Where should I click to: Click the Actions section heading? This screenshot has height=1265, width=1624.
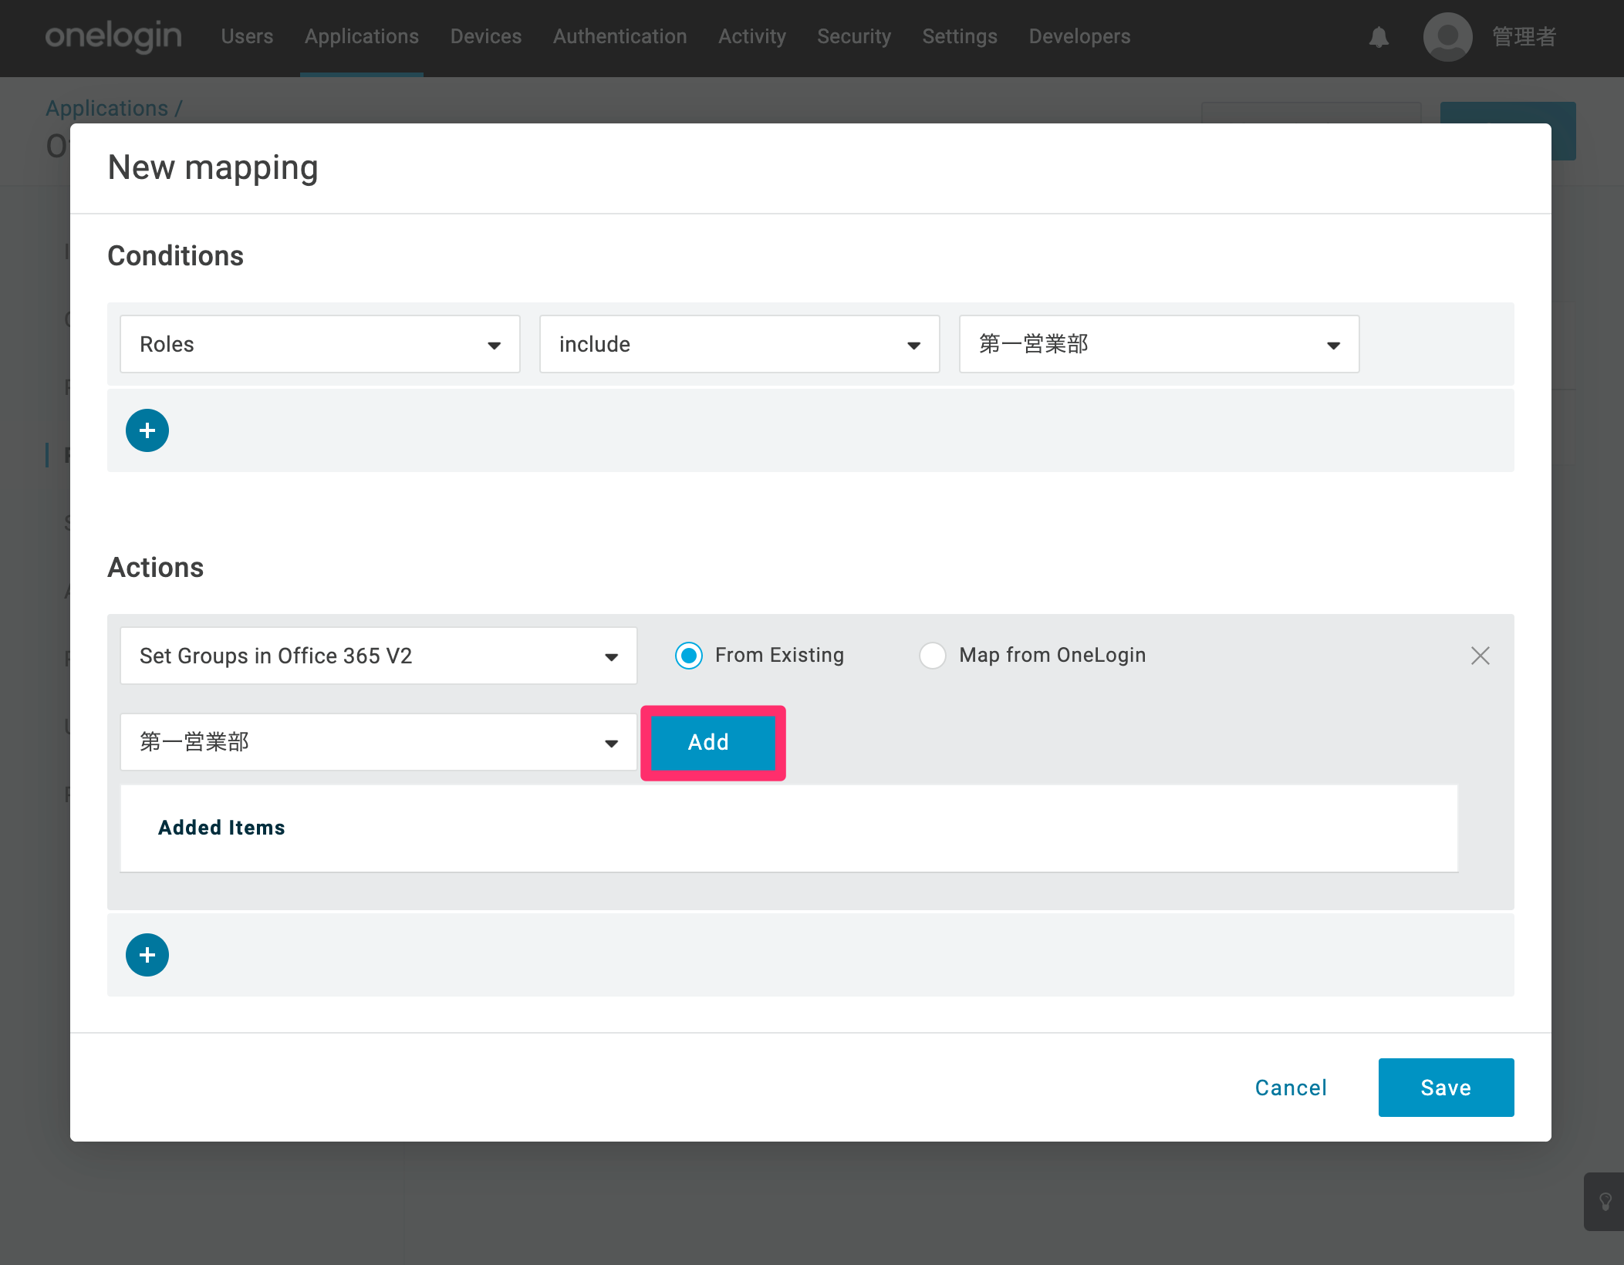click(156, 568)
